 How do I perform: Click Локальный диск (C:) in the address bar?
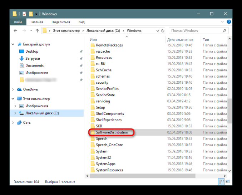tap(103, 31)
